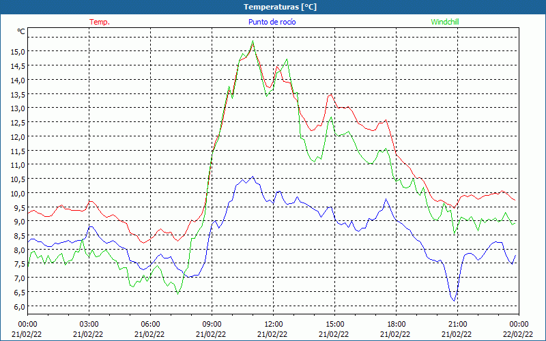
Task: Click the 12:00 time axis label
Action: [274, 325]
